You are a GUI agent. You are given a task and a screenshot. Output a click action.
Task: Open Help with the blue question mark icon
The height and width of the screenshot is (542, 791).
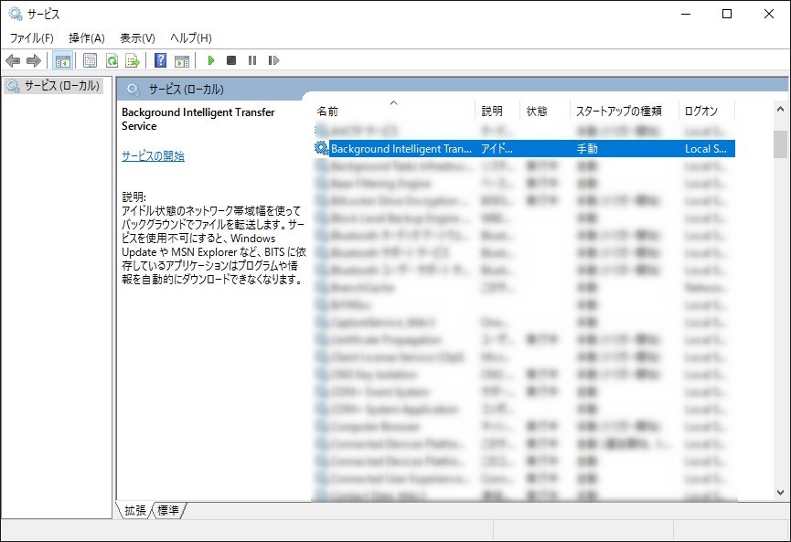pos(160,60)
